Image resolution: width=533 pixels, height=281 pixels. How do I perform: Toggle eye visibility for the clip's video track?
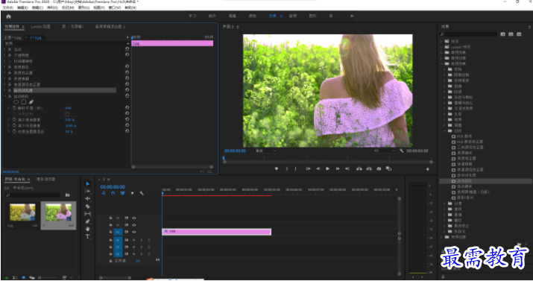pos(134,232)
